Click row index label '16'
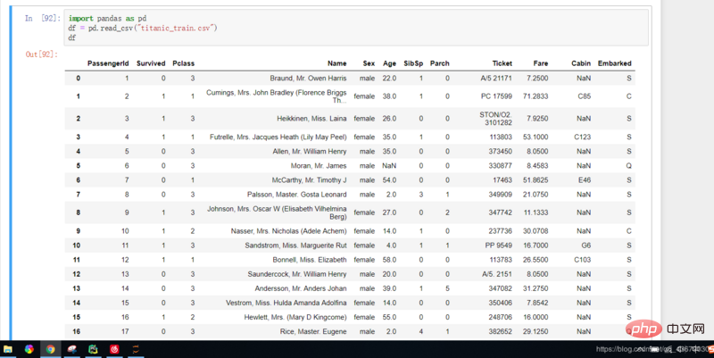Image resolution: width=714 pixels, height=358 pixels. (77, 331)
